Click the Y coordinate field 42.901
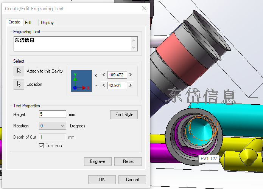263x189 pixels. (117, 85)
